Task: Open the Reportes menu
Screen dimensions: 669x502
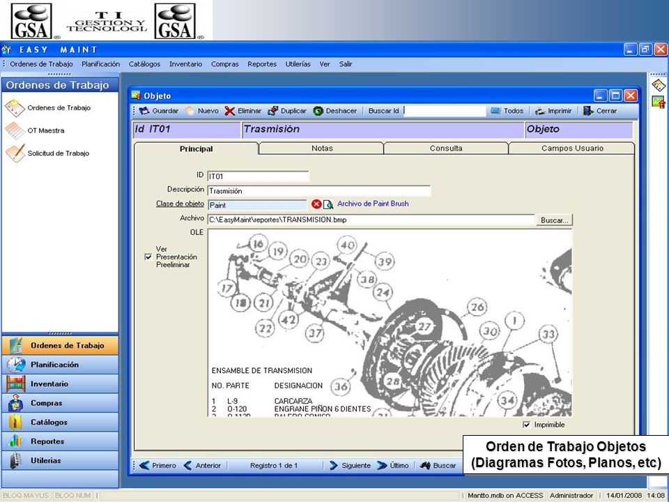Action: (262, 64)
